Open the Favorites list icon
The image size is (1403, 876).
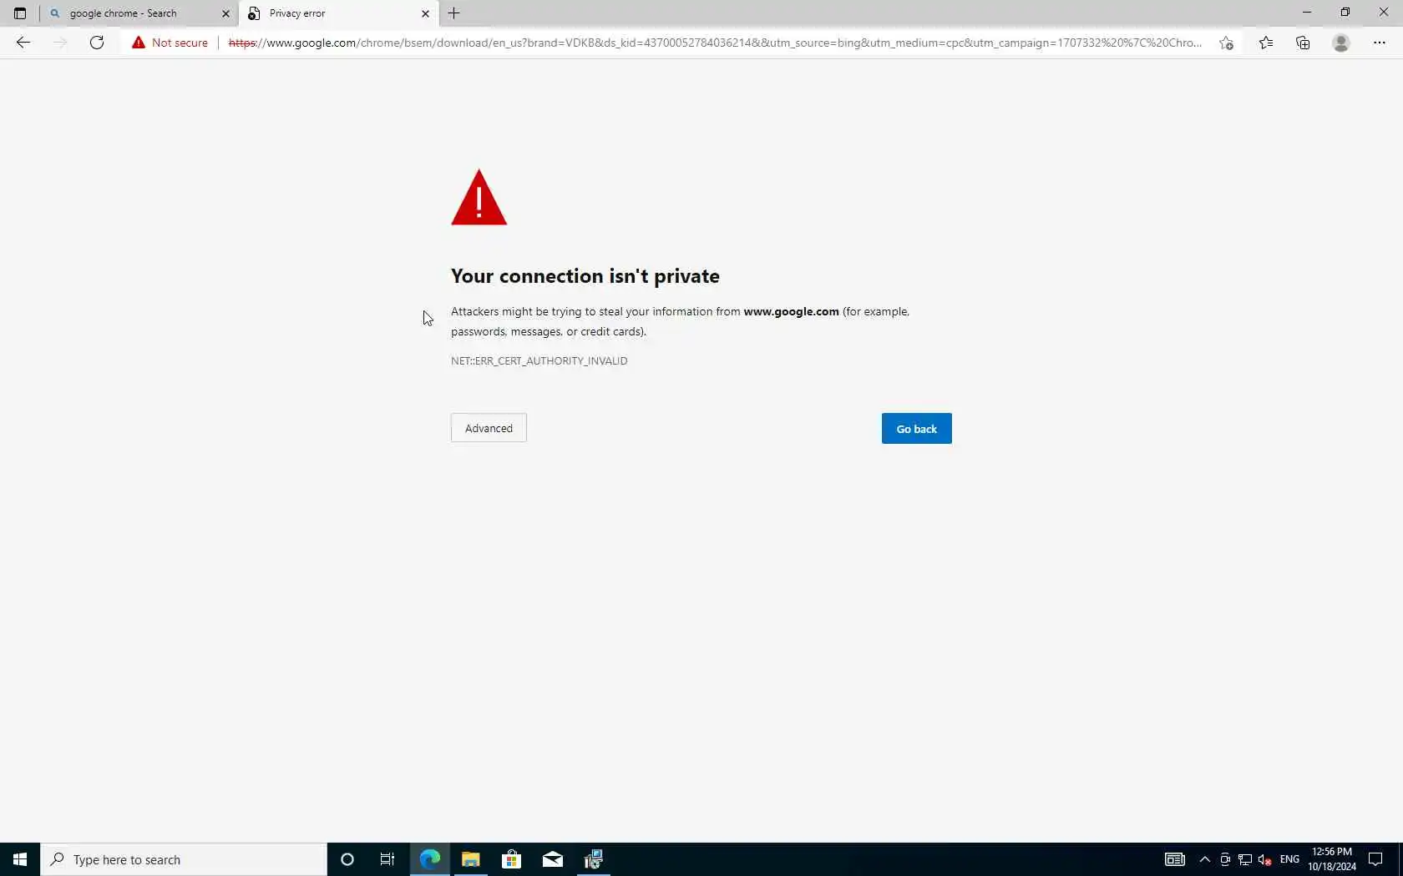pos(1266,43)
